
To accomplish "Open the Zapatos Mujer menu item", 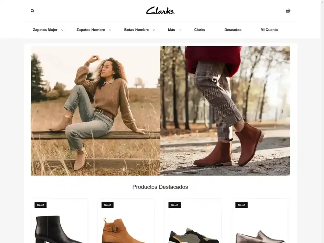I will [45, 30].
